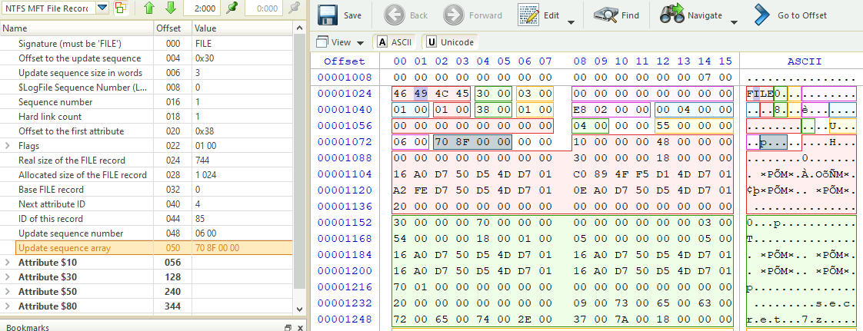Expand Attribute $80

(7, 306)
